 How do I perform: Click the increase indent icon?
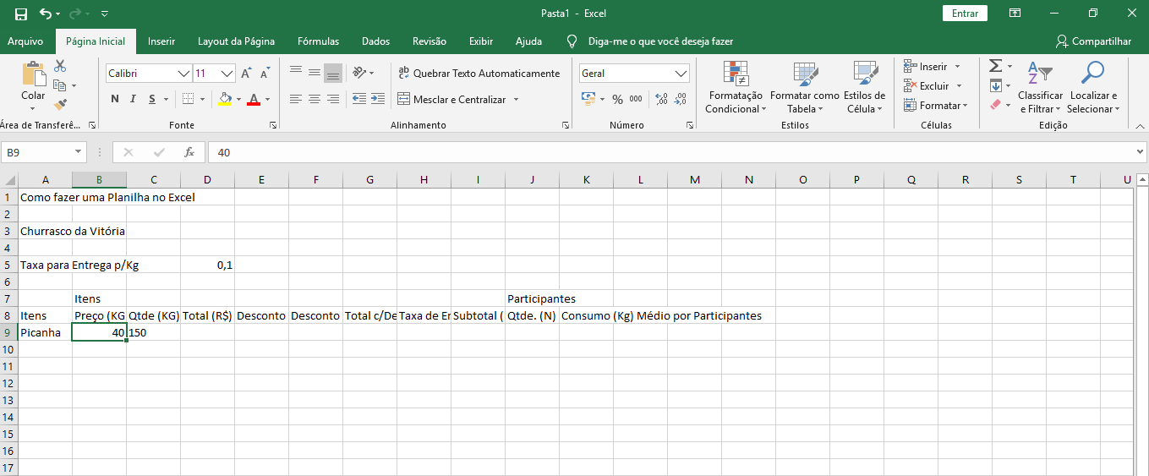point(377,99)
